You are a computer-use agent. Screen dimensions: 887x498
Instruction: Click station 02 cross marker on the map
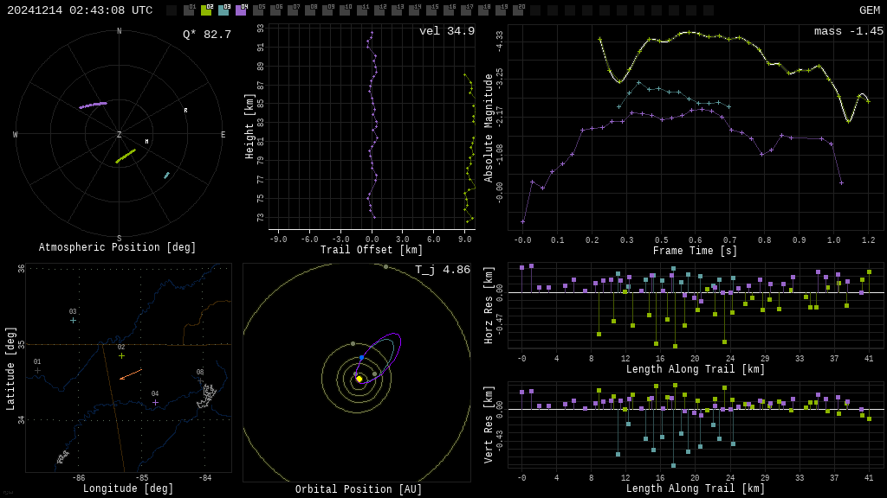(x=121, y=355)
